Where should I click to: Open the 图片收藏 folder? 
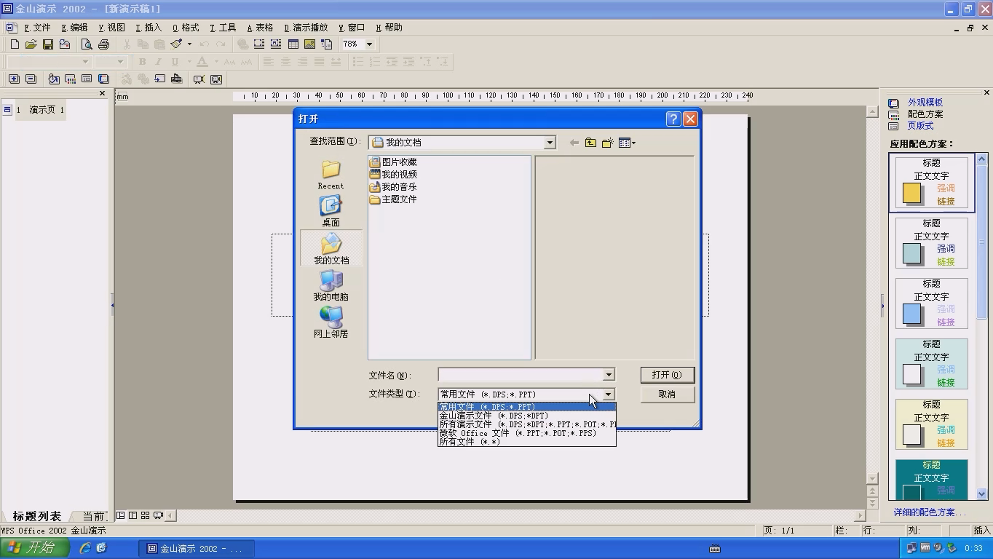[393, 162]
